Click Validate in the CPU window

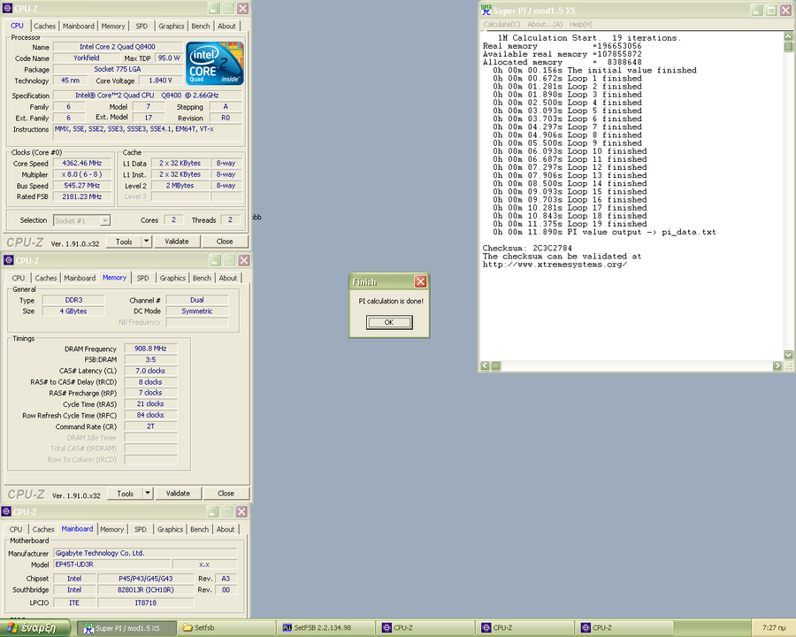(x=177, y=242)
